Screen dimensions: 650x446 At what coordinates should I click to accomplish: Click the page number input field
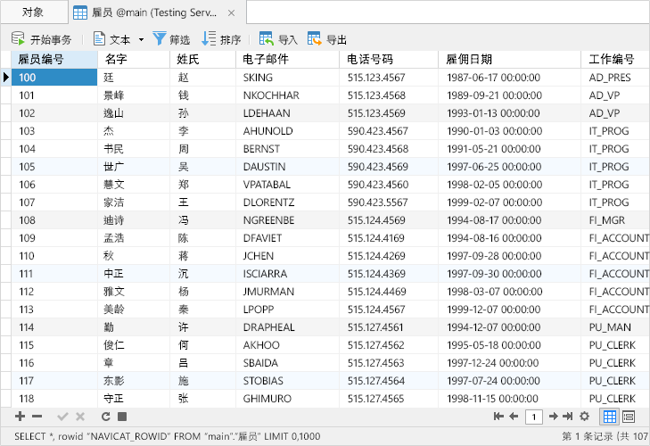coord(534,417)
